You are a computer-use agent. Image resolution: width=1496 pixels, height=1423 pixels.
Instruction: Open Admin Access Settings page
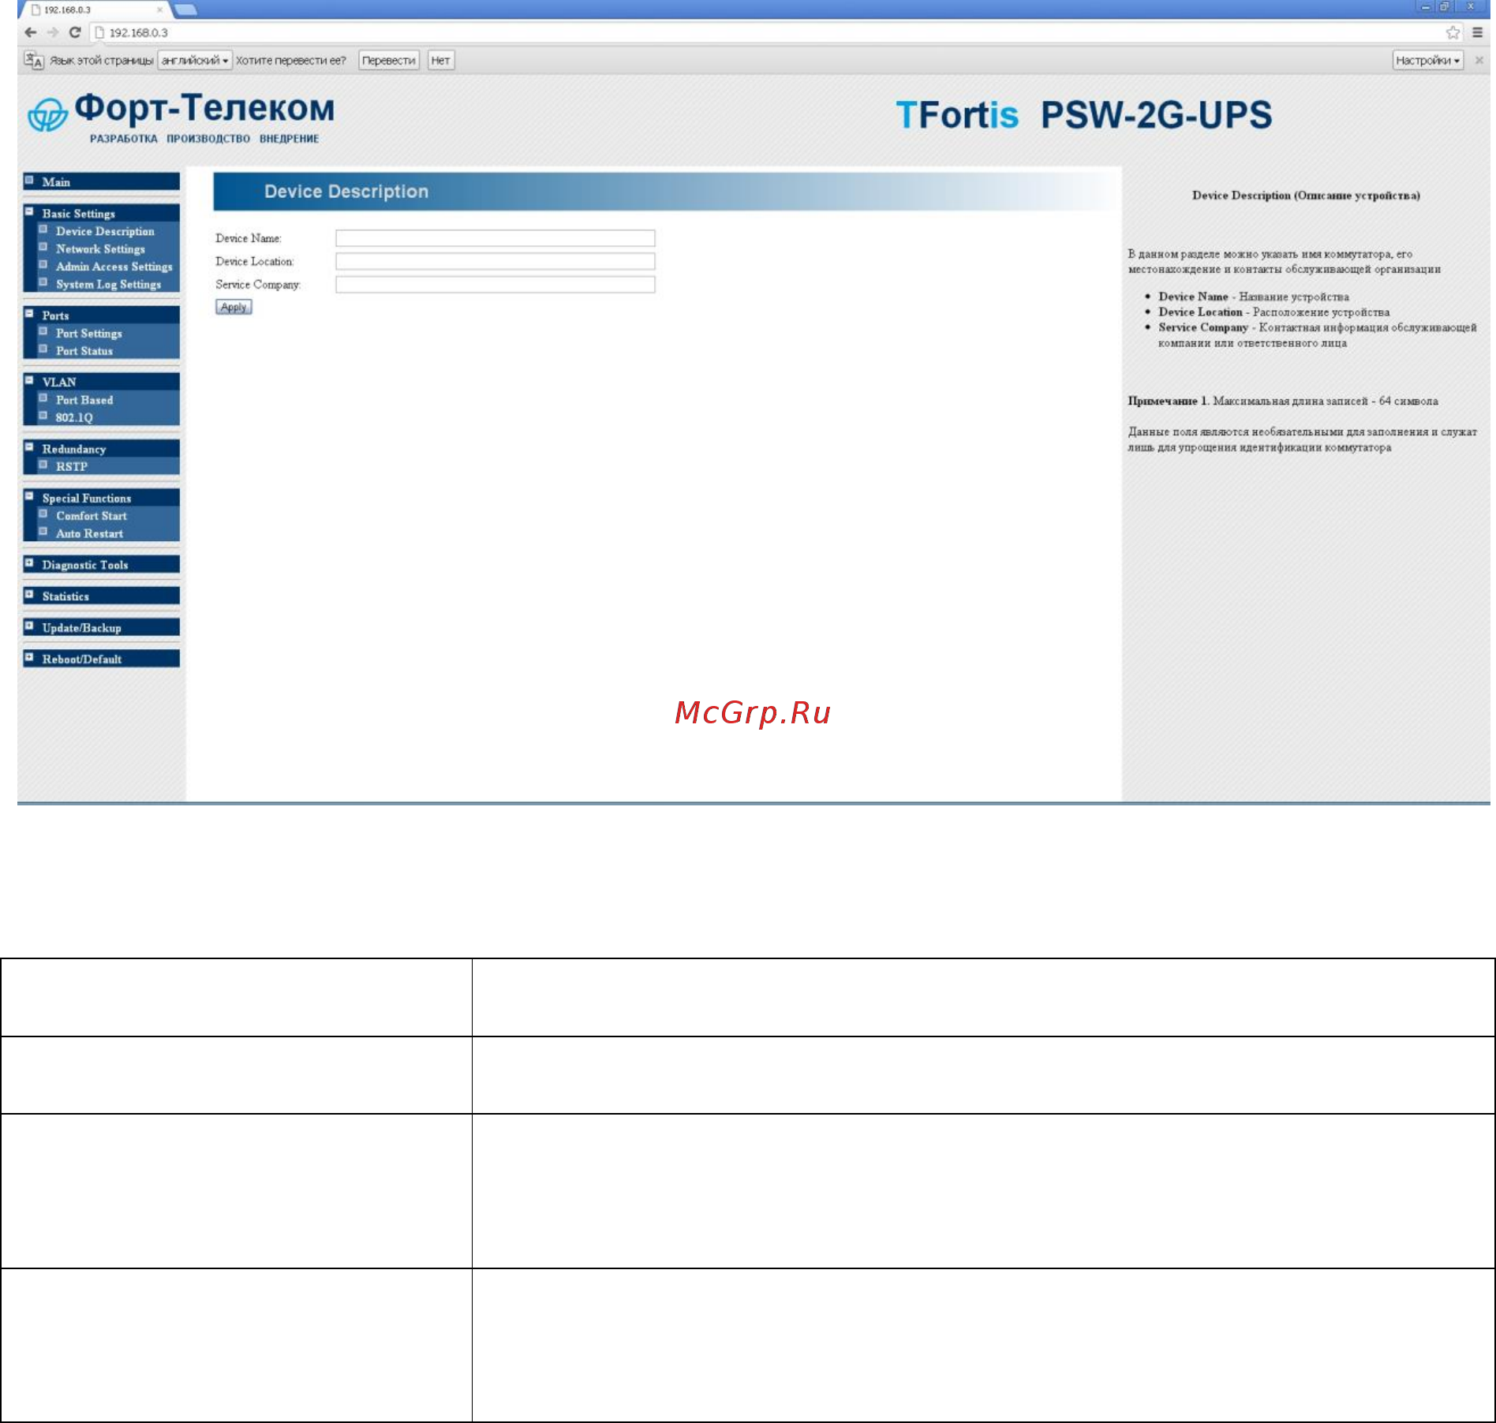click(114, 267)
